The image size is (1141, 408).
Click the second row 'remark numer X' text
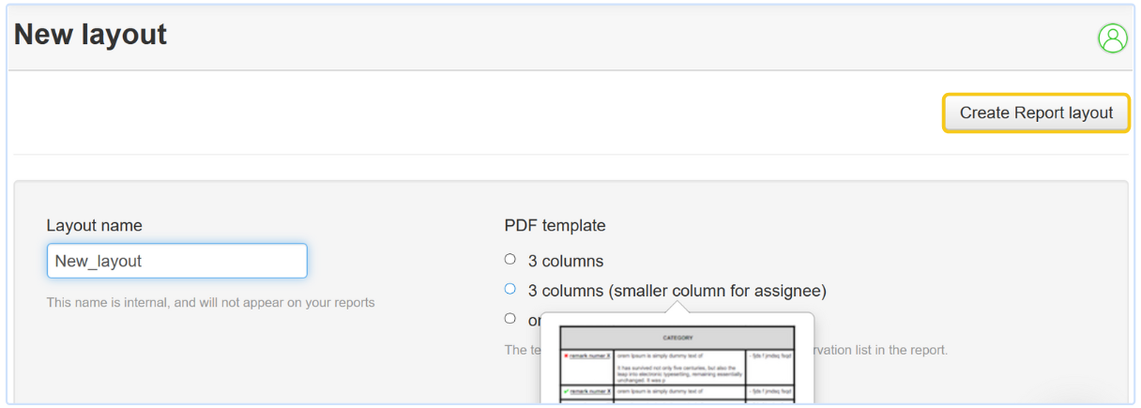590,391
